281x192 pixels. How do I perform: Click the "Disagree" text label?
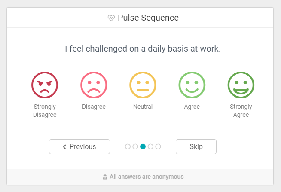94,107
